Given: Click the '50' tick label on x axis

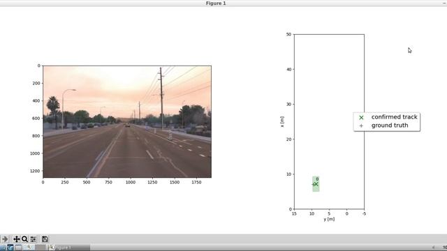Looking at the screenshot, I should (x=288, y=34).
